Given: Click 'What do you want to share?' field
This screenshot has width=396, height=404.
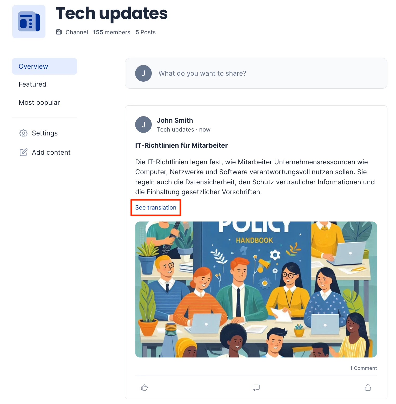Looking at the screenshot, I should pyautogui.click(x=256, y=73).
